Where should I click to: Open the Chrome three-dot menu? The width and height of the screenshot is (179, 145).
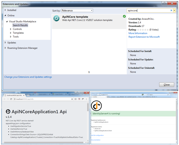86,99
